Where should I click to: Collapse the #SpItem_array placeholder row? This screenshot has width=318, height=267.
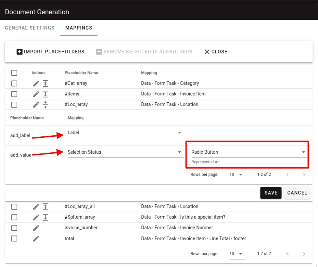(x=45, y=217)
